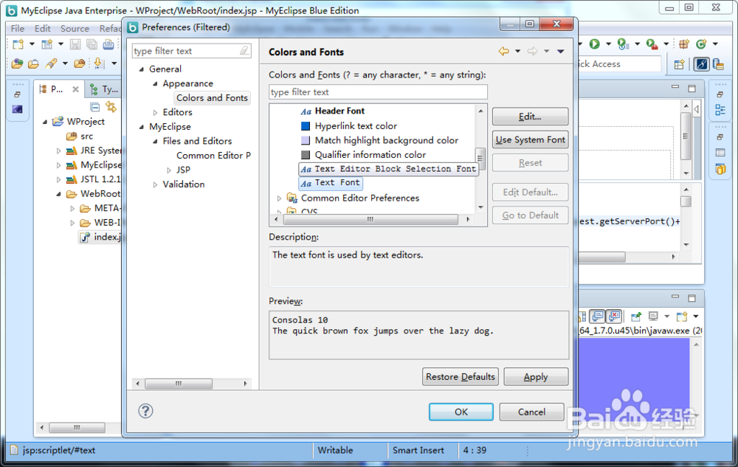Image resolution: width=738 pixels, height=467 pixels.
Task: Click the OK button
Action: (x=461, y=412)
